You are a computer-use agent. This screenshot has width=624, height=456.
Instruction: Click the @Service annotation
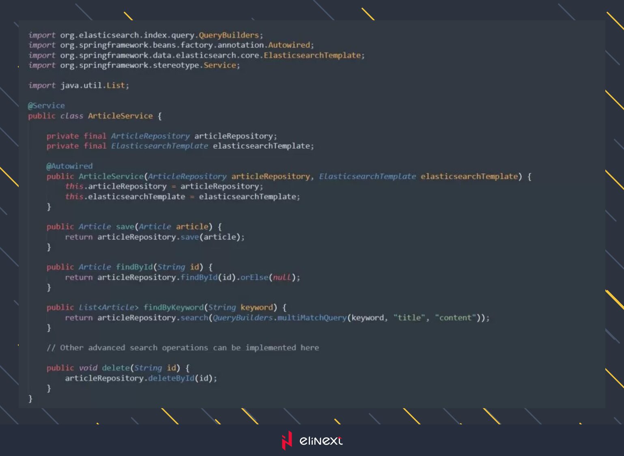pos(46,105)
